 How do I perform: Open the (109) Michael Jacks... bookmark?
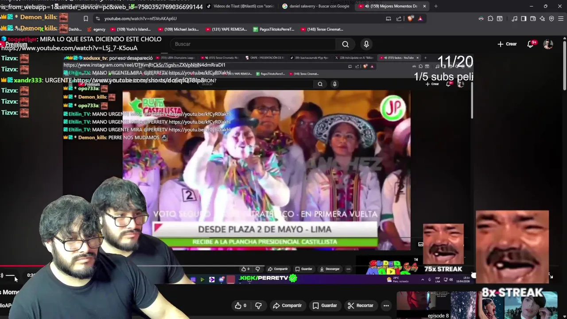(x=179, y=29)
